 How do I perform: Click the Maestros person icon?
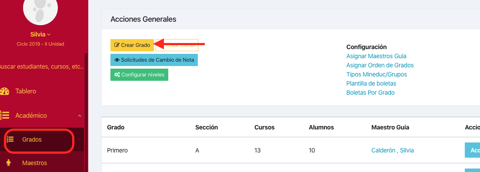tap(9, 163)
